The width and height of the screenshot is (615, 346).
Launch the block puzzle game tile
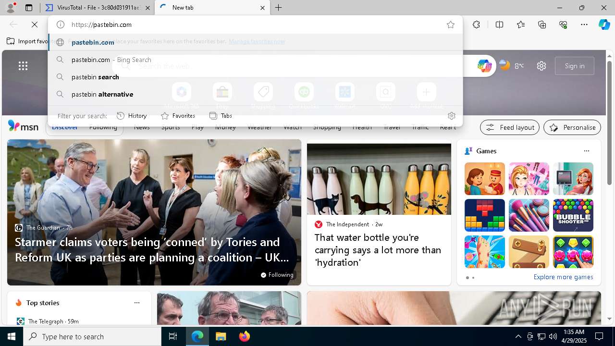tap(485, 215)
